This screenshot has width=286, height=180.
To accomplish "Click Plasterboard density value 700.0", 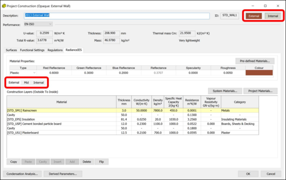I will click(158, 132).
